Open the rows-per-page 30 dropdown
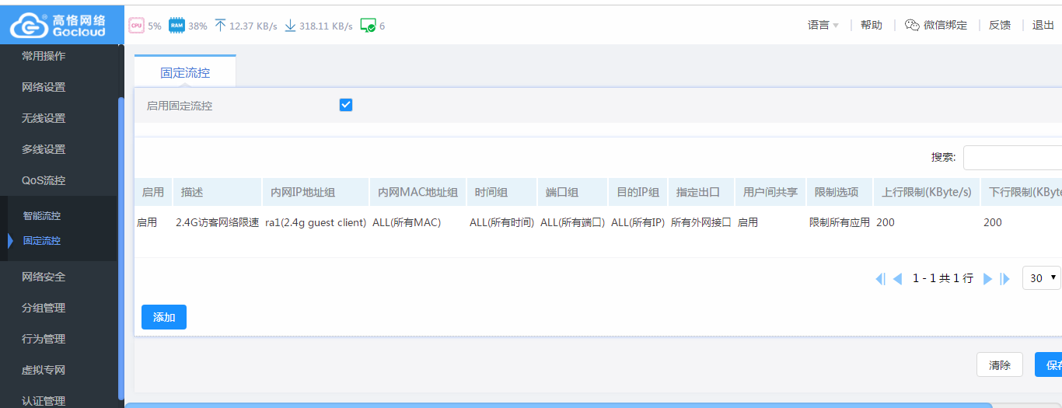The width and height of the screenshot is (1062, 408). pos(1041,277)
